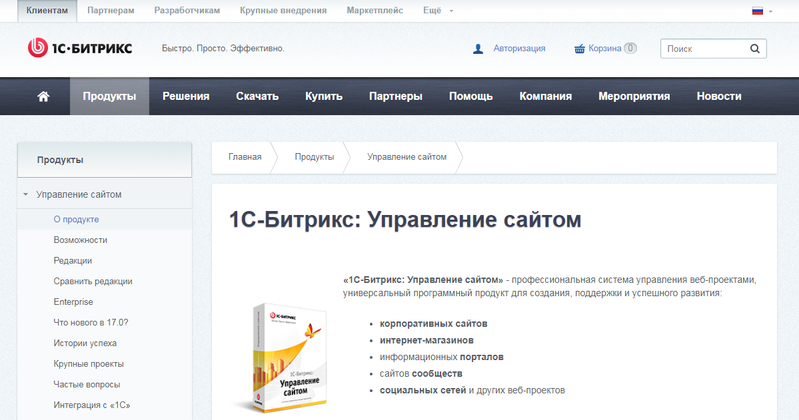The height and width of the screenshot is (420, 799).
Task: Open the Корзина shopping cart icon
Action: click(x=578, y=47)
